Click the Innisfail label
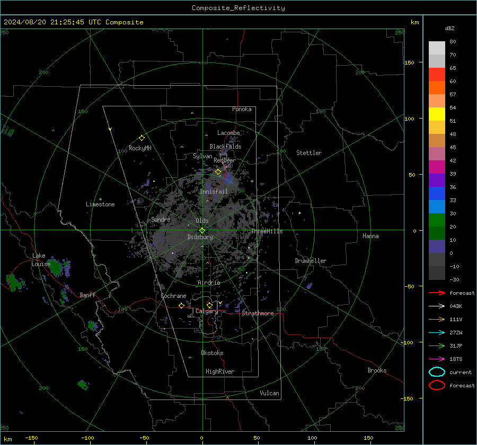Viewport: 477px width, 445px height. pos(214,192)
